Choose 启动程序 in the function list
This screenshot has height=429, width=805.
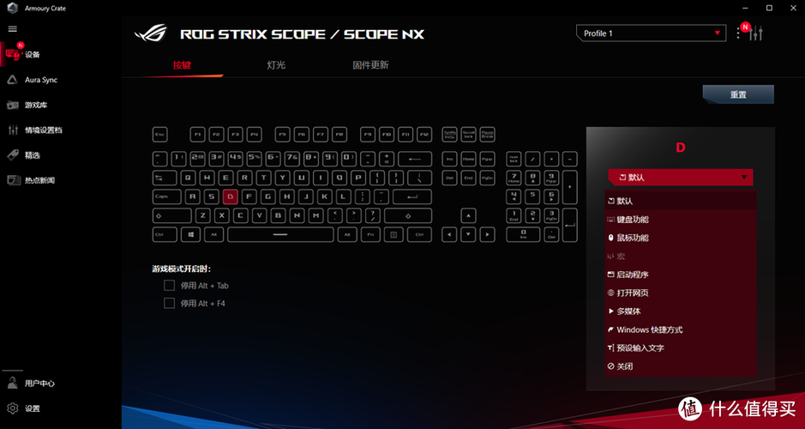point(681,275)
